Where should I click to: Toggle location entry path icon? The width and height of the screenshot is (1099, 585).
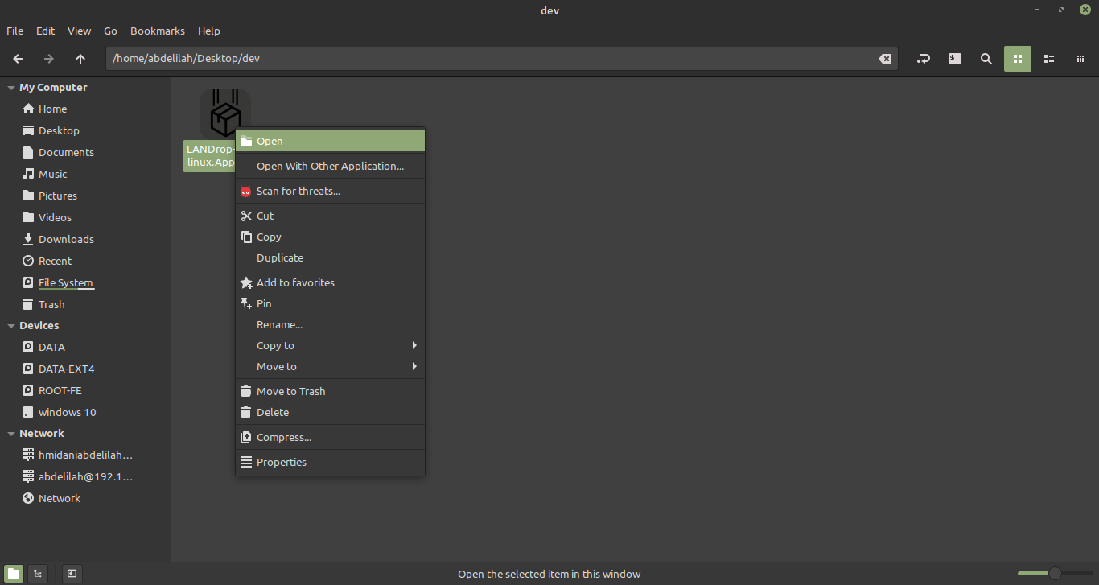[924, 59]
